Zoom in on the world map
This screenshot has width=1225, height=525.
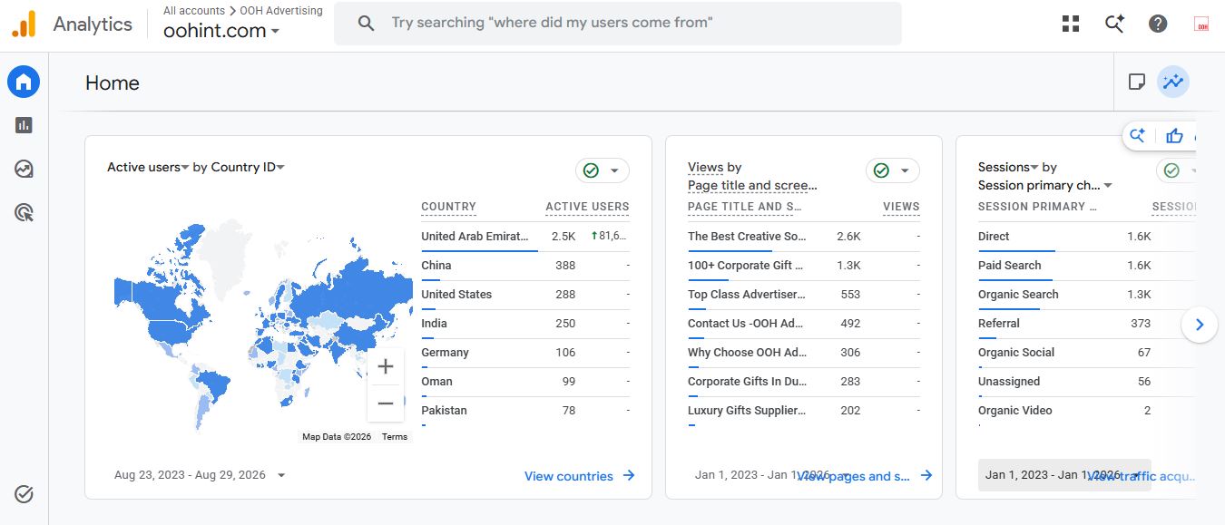pyautogui.click(x=386, y=366)
